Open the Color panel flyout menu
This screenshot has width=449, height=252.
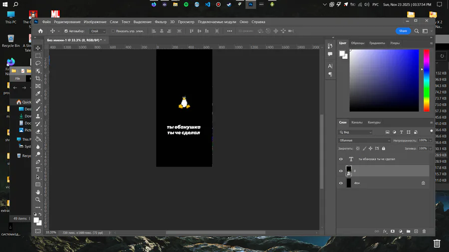pyautogui.click(x=431, y=43)
